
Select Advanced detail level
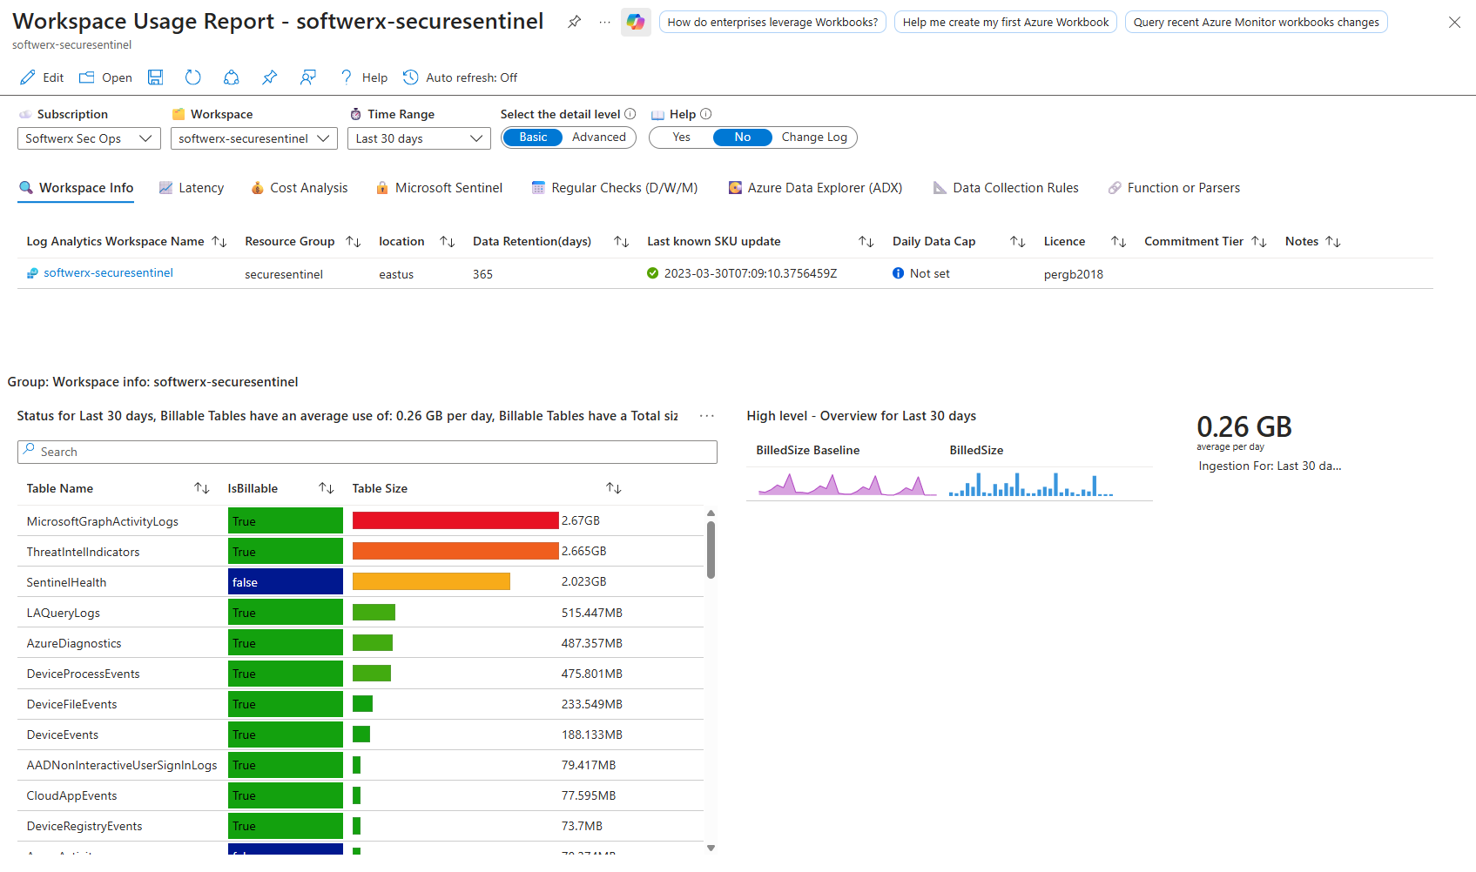(599, 138)
